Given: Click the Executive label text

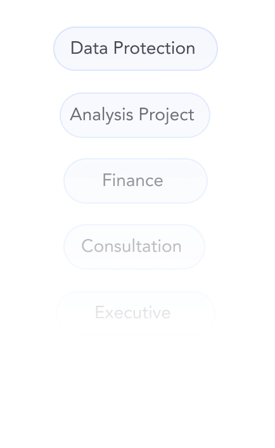Looking at the screenshot, I should tap(133, 313).
